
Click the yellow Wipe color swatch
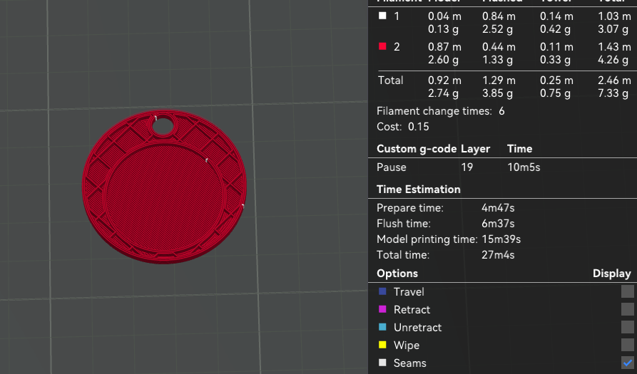382,345
